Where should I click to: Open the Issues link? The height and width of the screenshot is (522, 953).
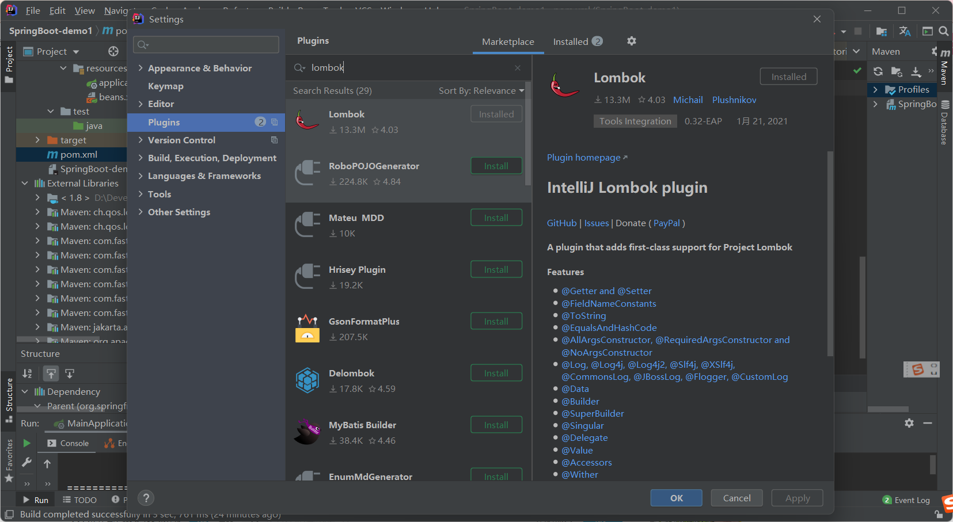[x=597, y=223]
